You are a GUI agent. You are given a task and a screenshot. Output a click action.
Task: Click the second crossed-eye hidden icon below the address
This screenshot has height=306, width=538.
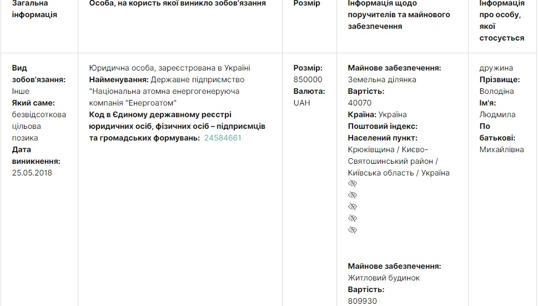point(352,195)
